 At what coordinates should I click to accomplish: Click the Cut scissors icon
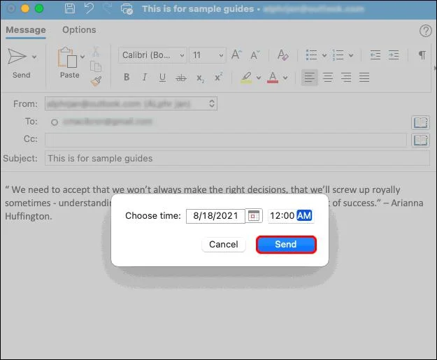pyautogui.click(x=96, y=51)
